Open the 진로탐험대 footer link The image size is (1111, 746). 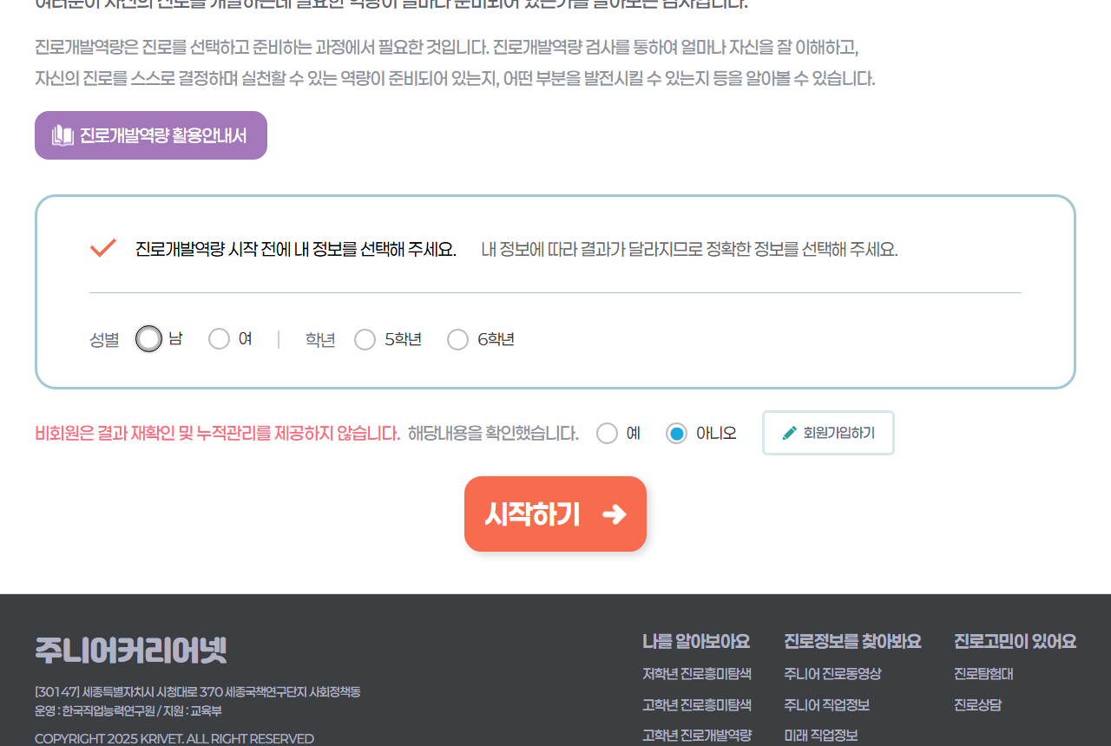[x=983, y=674]
